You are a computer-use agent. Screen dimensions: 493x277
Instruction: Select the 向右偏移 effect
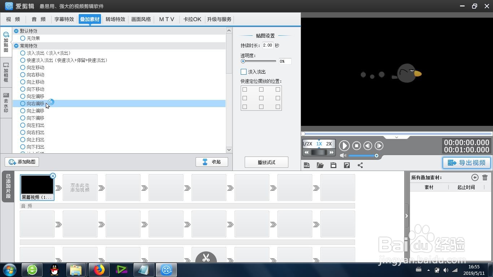[x=32, y=104]
